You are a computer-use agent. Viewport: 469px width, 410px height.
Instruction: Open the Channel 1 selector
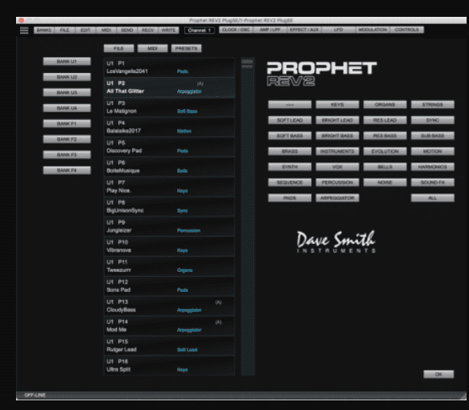(x=200, y=30)
